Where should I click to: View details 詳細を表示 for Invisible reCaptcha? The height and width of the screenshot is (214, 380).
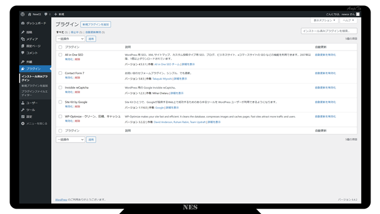coord(177,93)
